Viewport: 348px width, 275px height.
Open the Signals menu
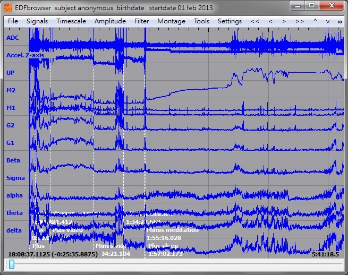(37, 21)
